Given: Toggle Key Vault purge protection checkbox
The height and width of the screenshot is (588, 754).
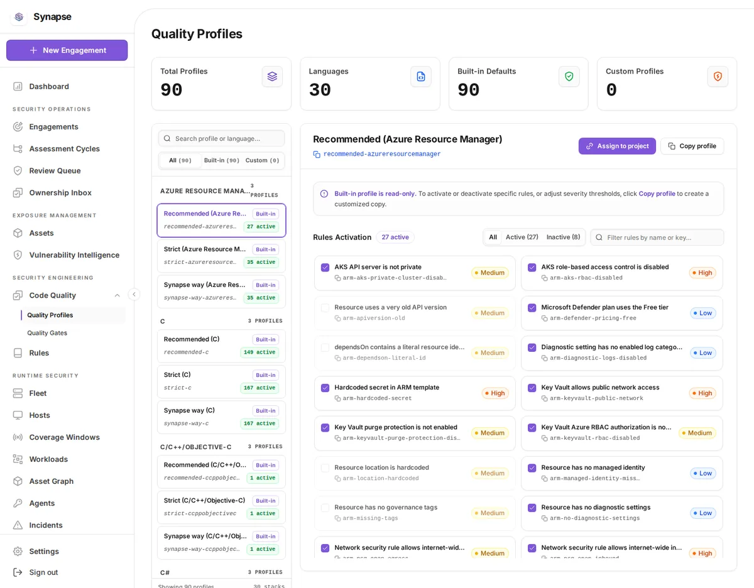Looking at the screenshot, I should coord(325,428).
